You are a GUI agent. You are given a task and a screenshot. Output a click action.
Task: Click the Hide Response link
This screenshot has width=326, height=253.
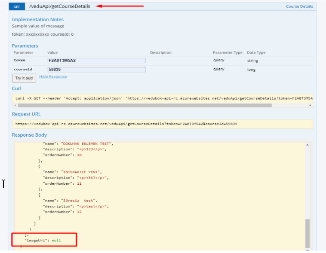53,76
